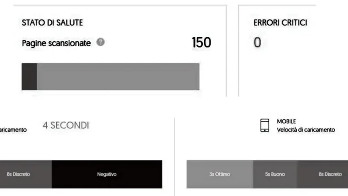Click the mobile 8s Discreto segment
Screen dimensions: 348x196
tap(322, 174)
